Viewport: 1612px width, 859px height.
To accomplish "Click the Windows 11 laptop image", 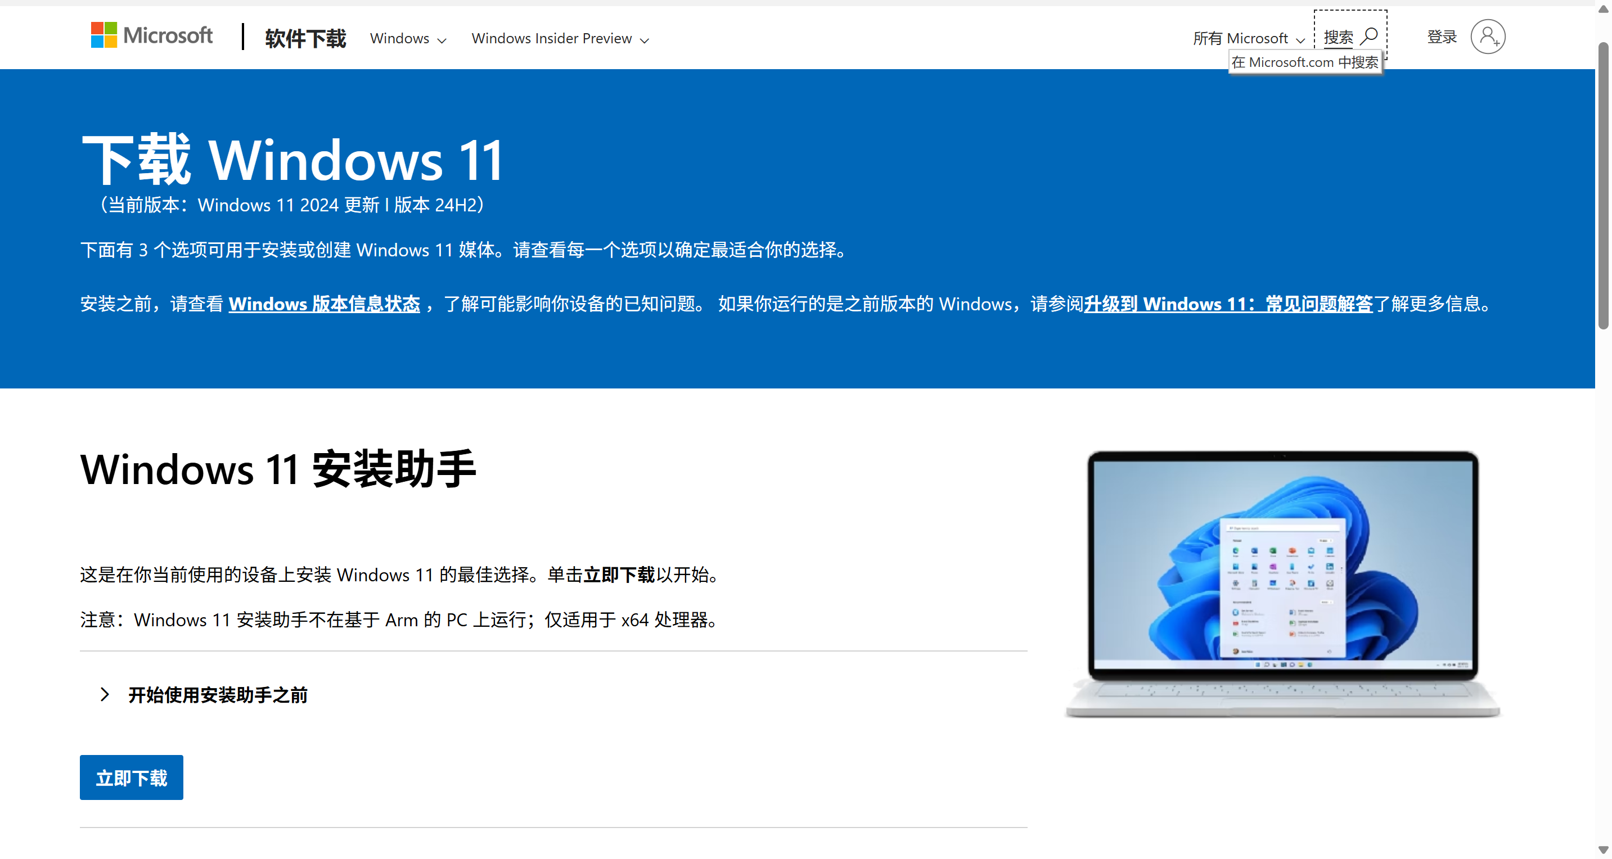I will [1283, 584].
